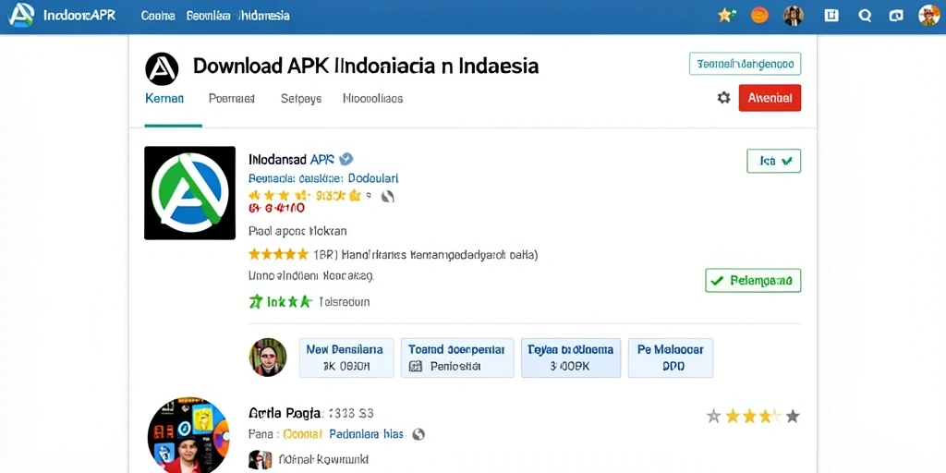Click the verified badge beside Inlodansad APK
The width and height of the screenshot is (946, 473).
click(x=346, y=159)
